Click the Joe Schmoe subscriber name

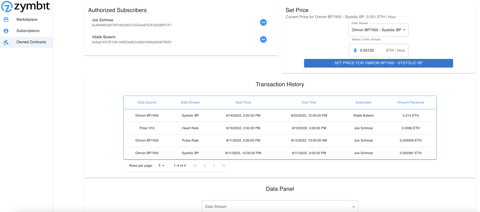click(x=103, y=20)
